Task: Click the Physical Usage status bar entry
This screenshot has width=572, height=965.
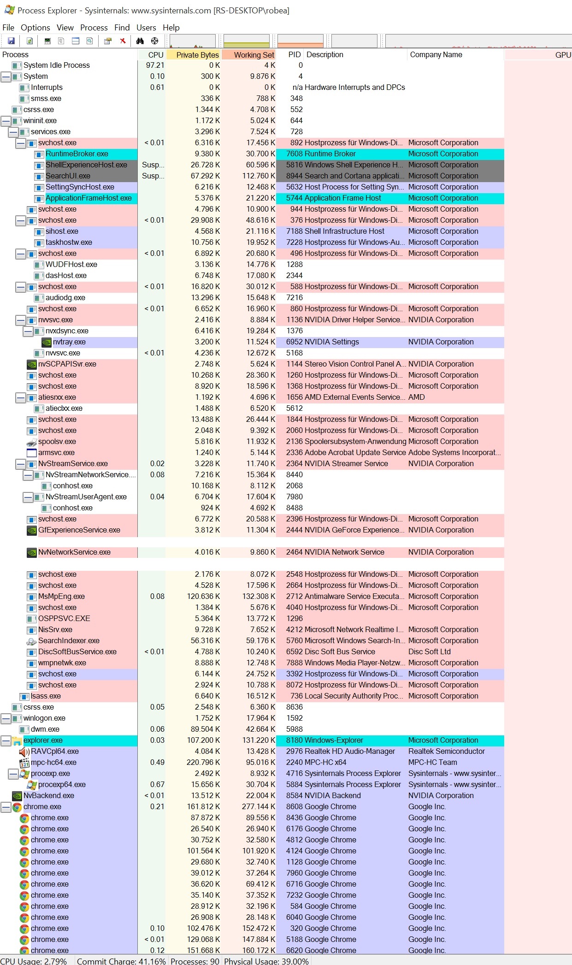Action: pos(266,961)
